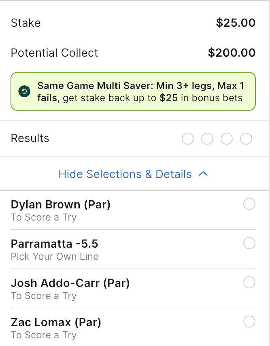
Task: Click the chevron beside Hide Selections & Details
Action: pyautogui.click(x=204, y=174)
